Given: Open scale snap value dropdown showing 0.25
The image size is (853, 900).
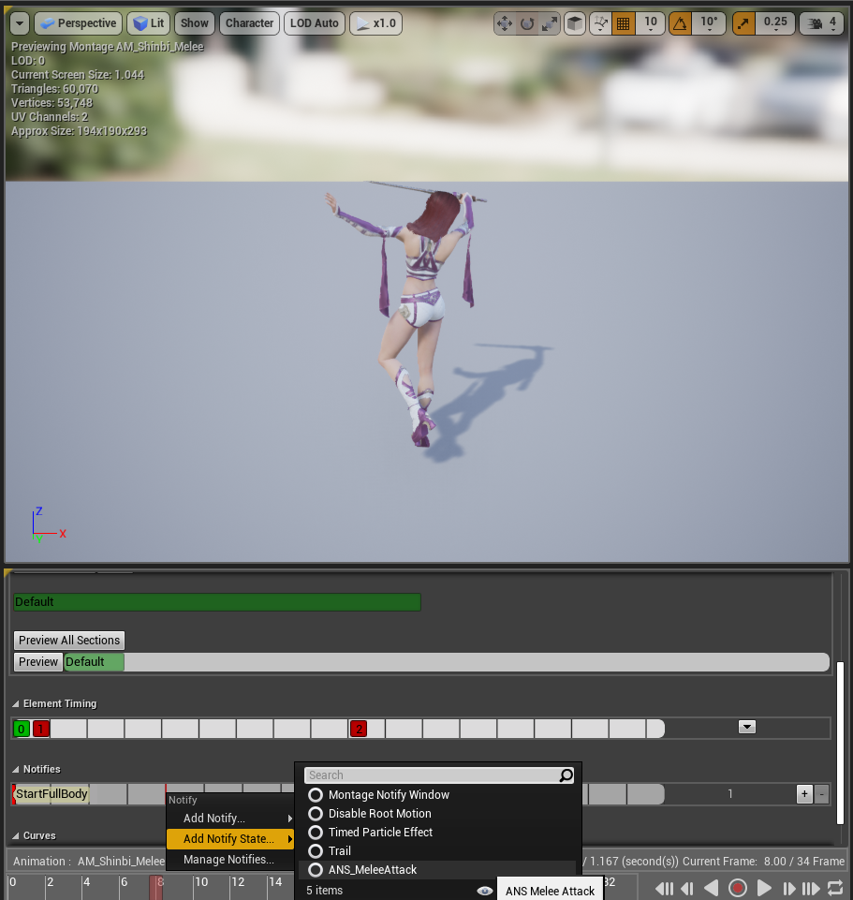Looking at the screenshot, I should 775,23.
